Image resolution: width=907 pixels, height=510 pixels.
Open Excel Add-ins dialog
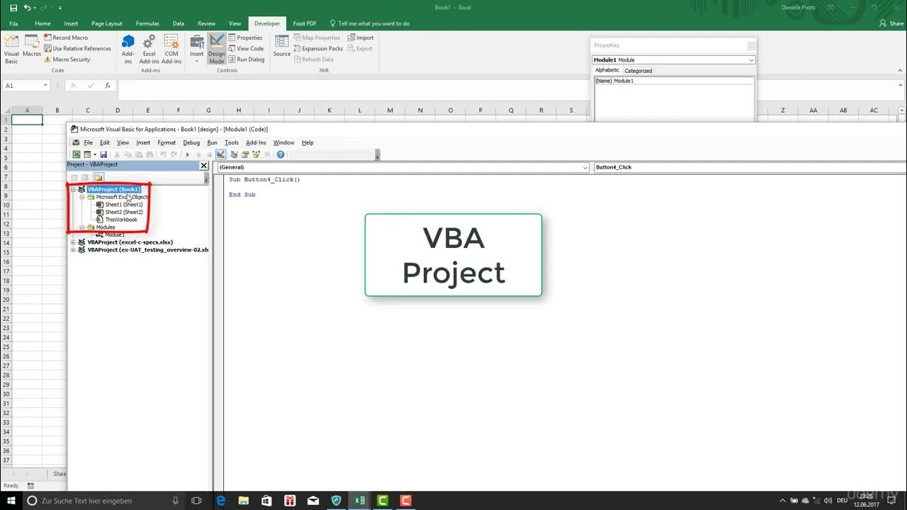click(150, 49)
